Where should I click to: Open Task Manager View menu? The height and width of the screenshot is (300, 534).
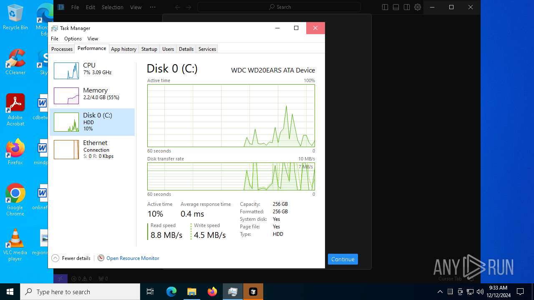coord(93,38)
